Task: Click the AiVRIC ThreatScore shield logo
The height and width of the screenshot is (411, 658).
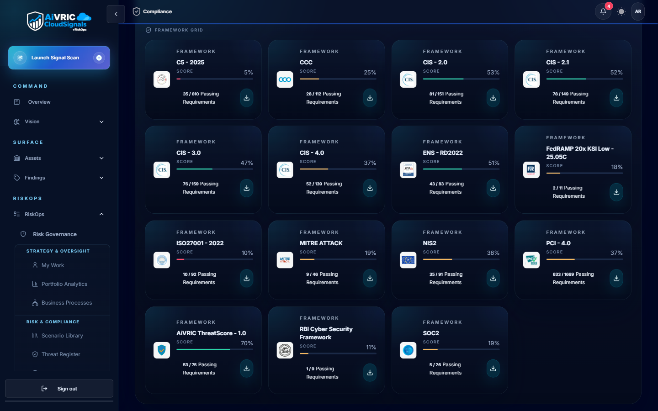Action: coord(162,350)
